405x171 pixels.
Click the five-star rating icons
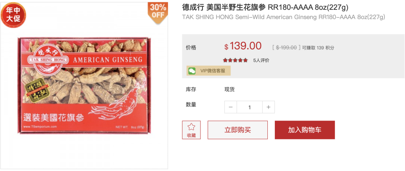coord(235,60)
